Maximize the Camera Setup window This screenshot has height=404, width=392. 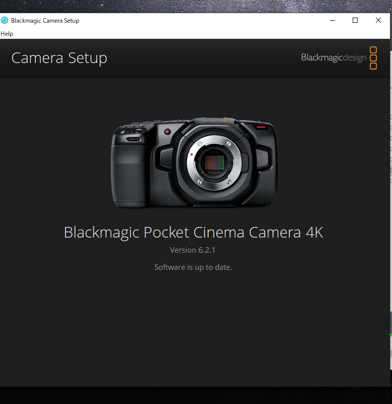(x=355, y=21)
